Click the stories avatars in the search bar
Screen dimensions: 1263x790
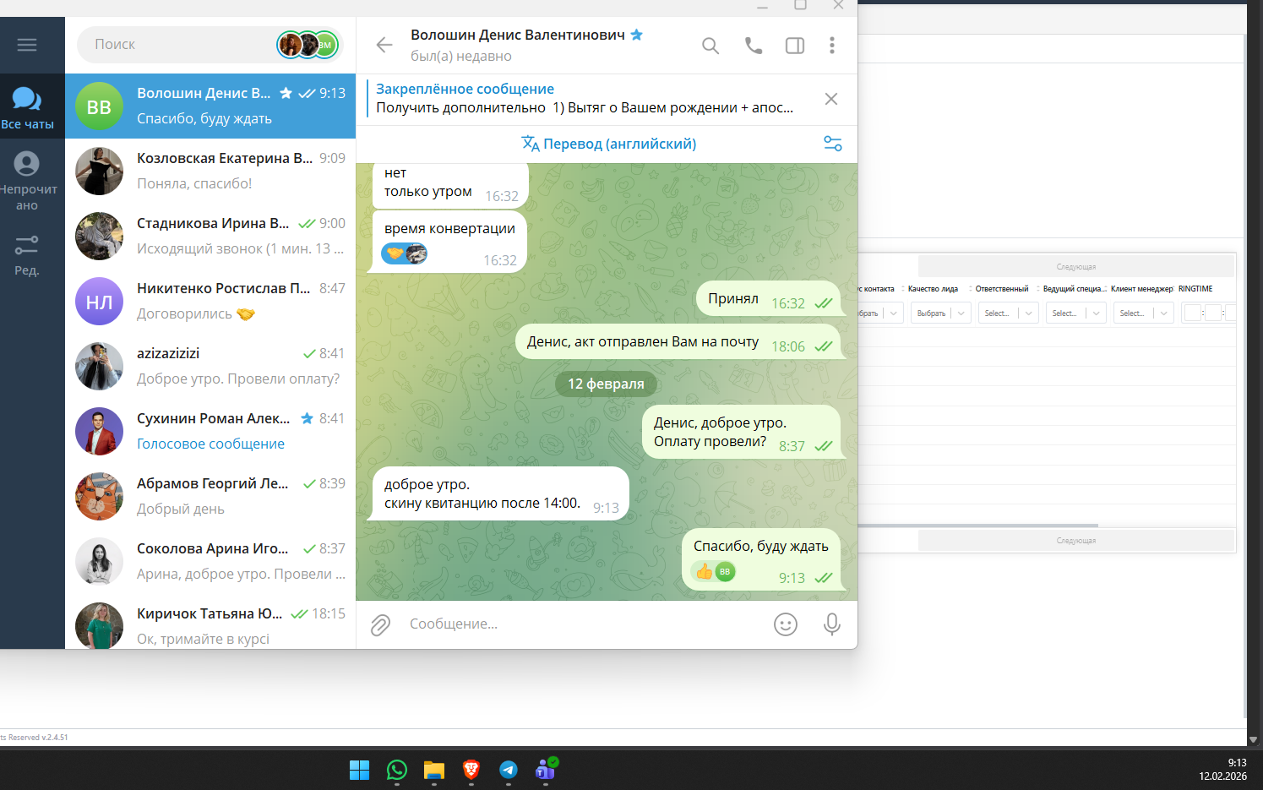308,45
